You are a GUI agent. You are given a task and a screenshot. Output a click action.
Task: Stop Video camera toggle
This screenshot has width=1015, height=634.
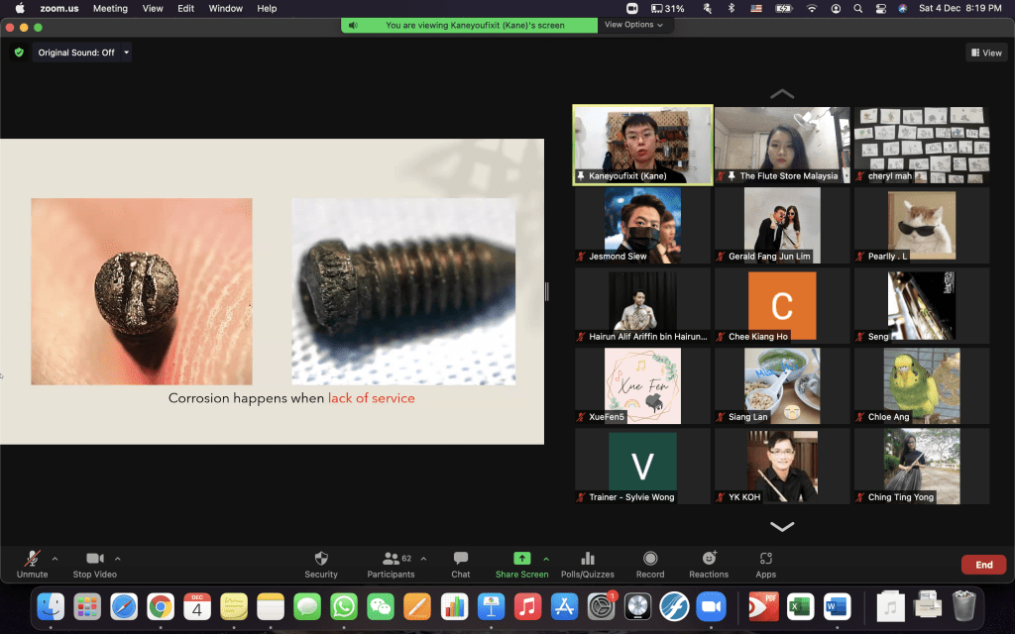[x=94, y=559]
